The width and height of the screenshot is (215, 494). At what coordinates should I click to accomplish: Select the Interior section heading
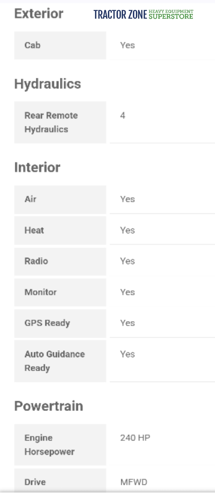37,168
